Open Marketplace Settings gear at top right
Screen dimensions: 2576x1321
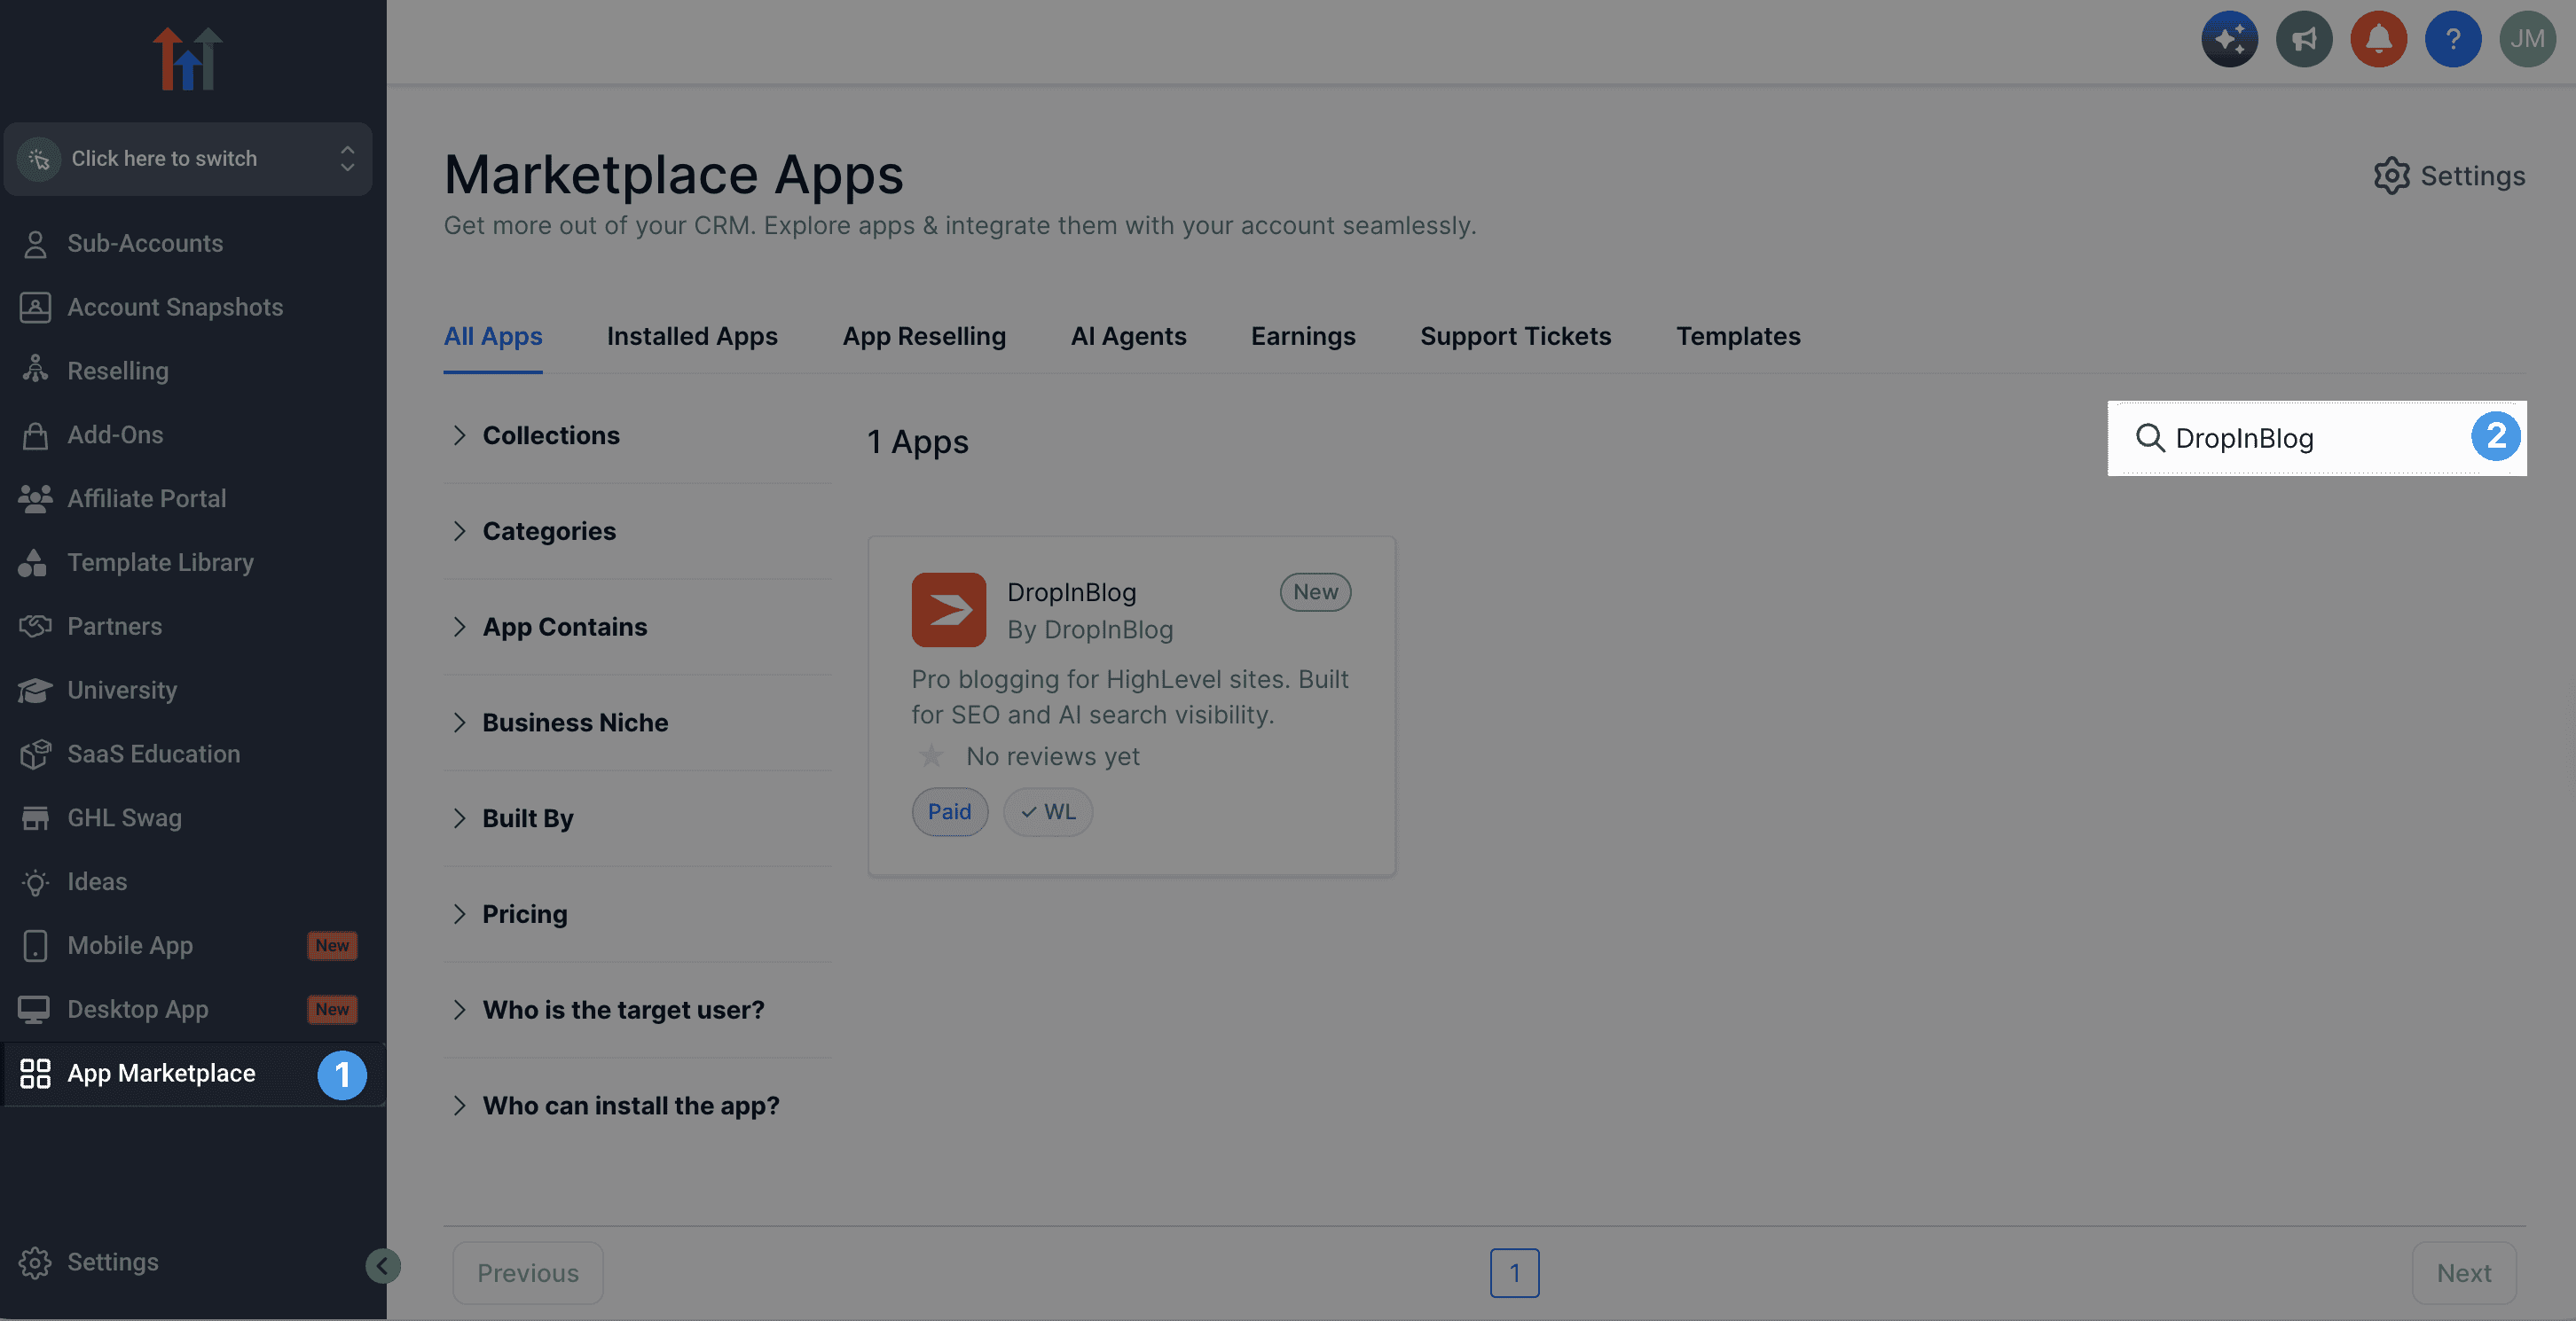pos(2449,176)
